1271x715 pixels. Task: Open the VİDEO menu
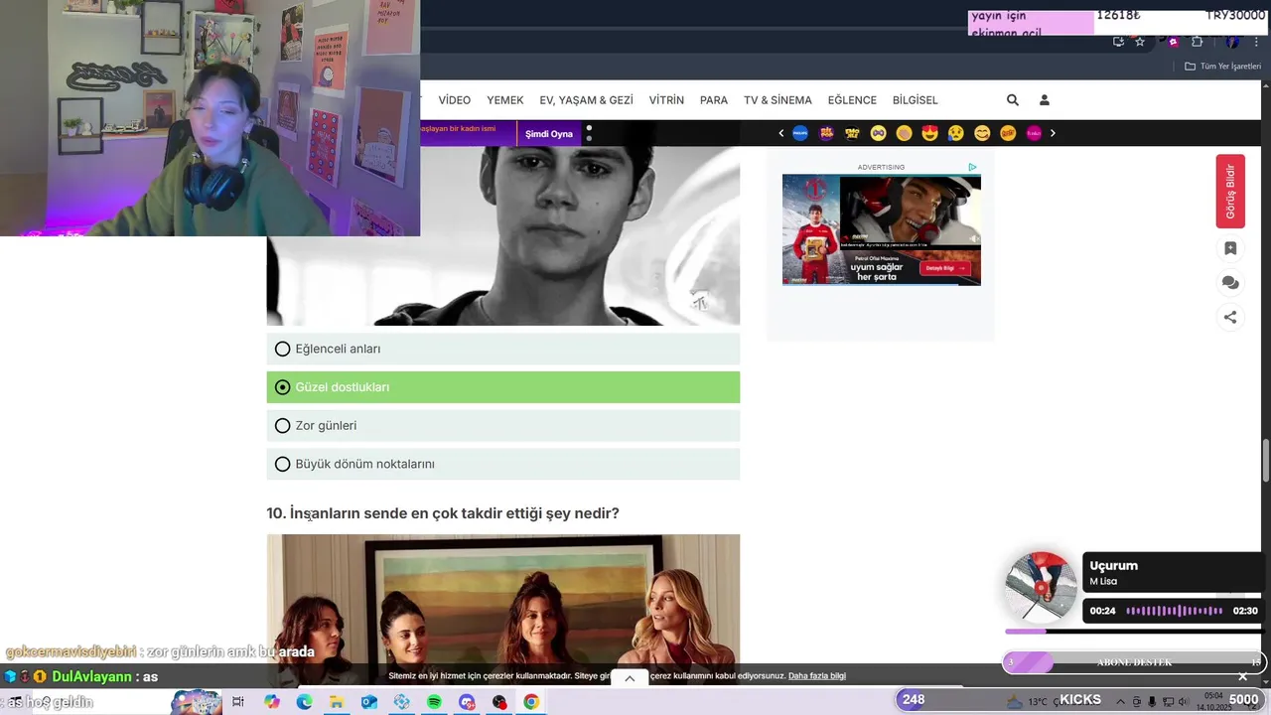point(455,100)
